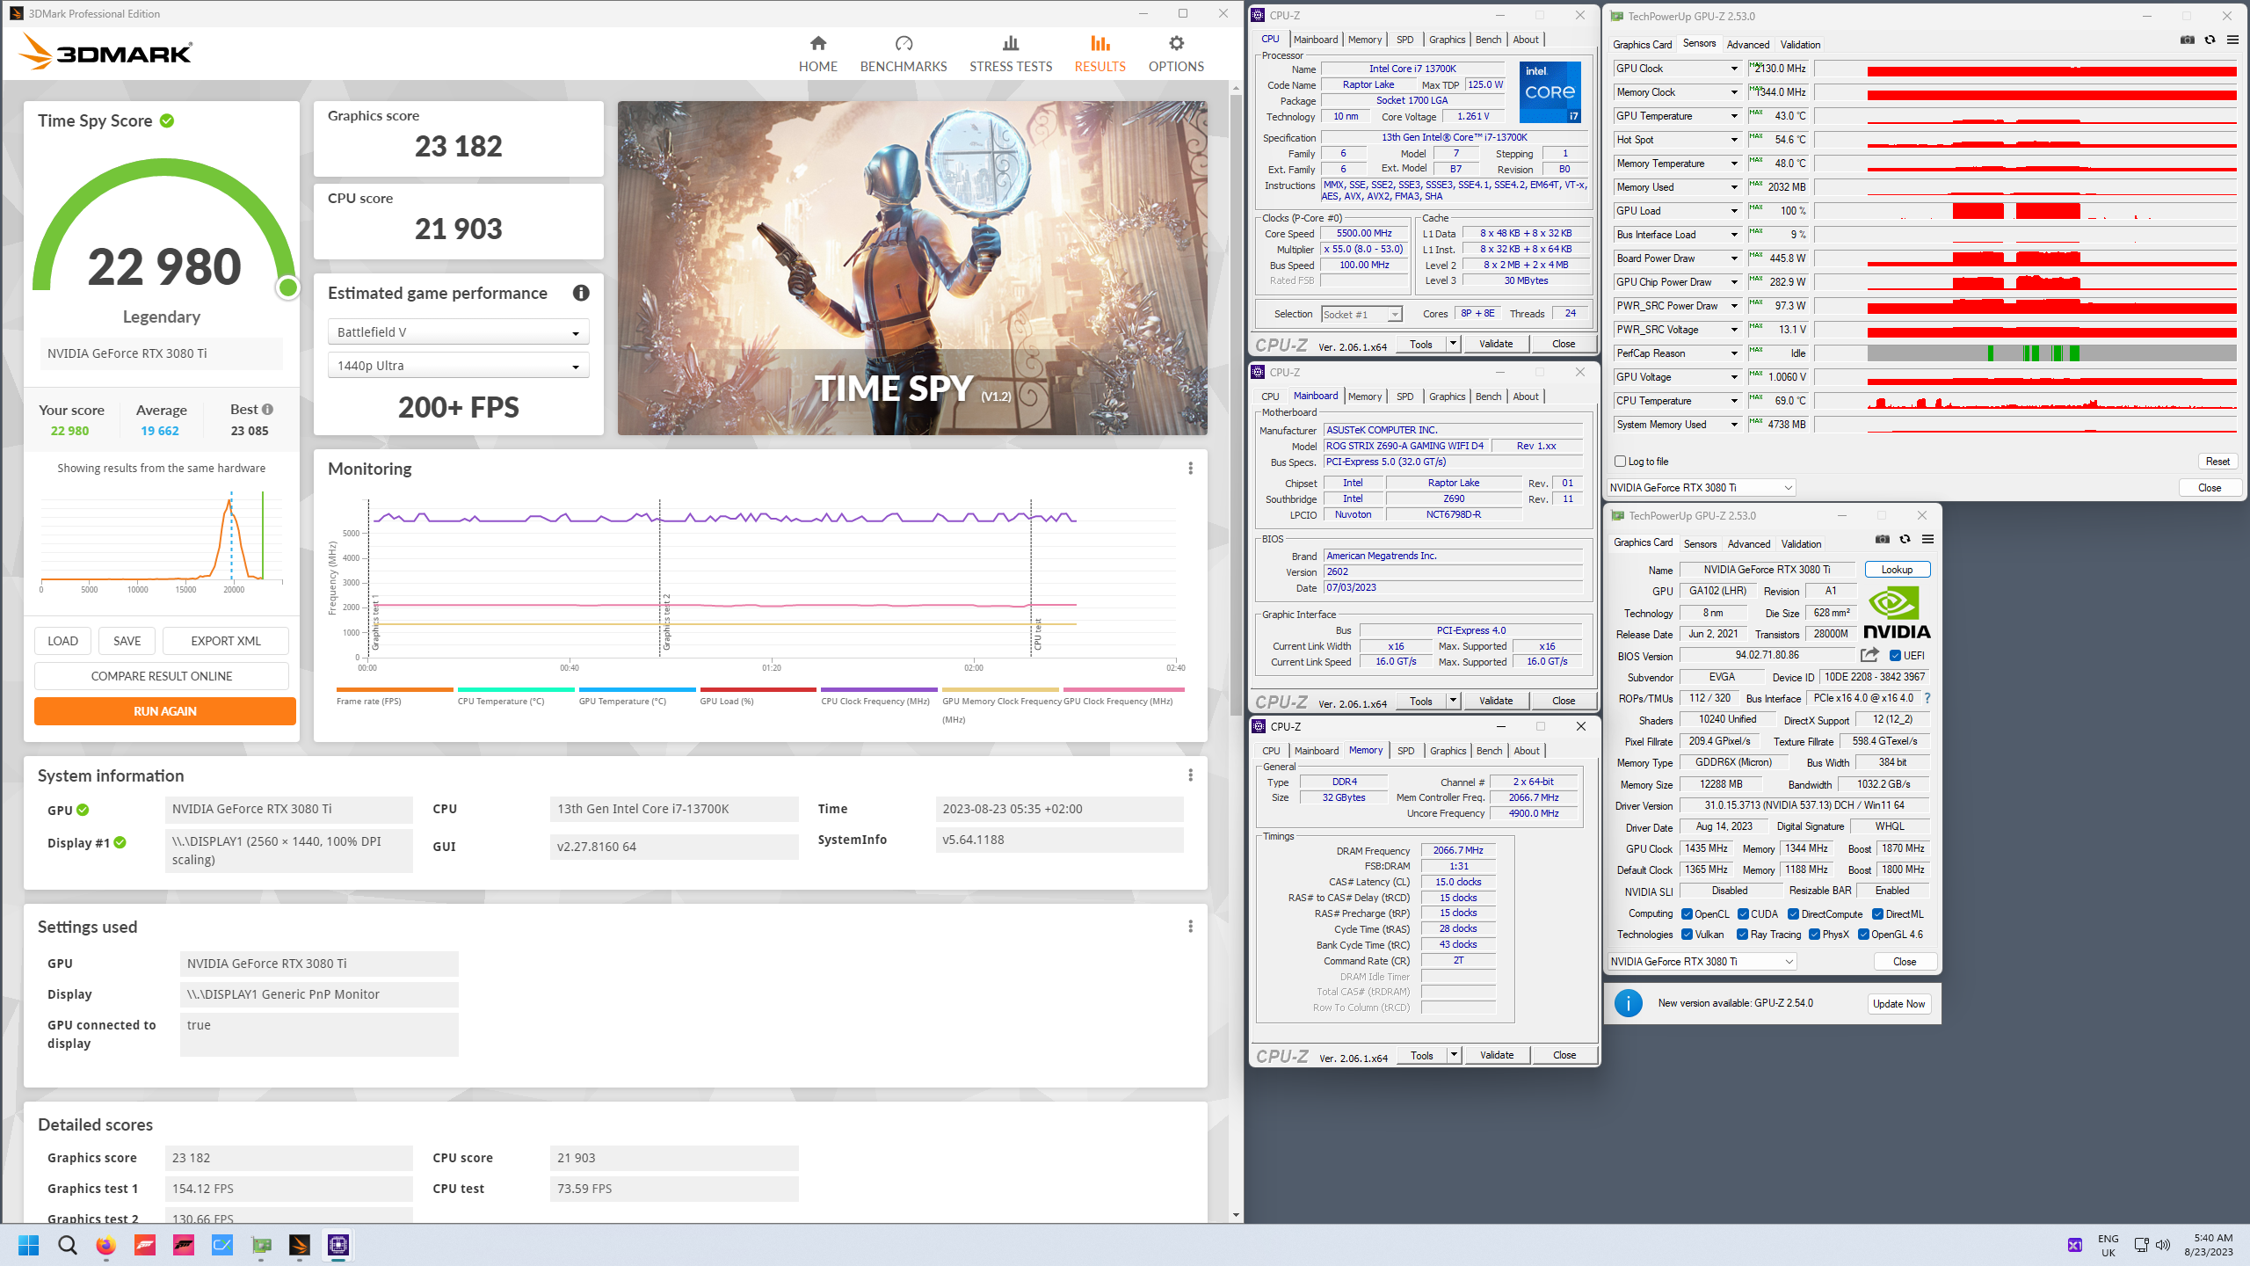
Task: Click score distribution chart
Action: pyautogui.click(x=162, y=541)
